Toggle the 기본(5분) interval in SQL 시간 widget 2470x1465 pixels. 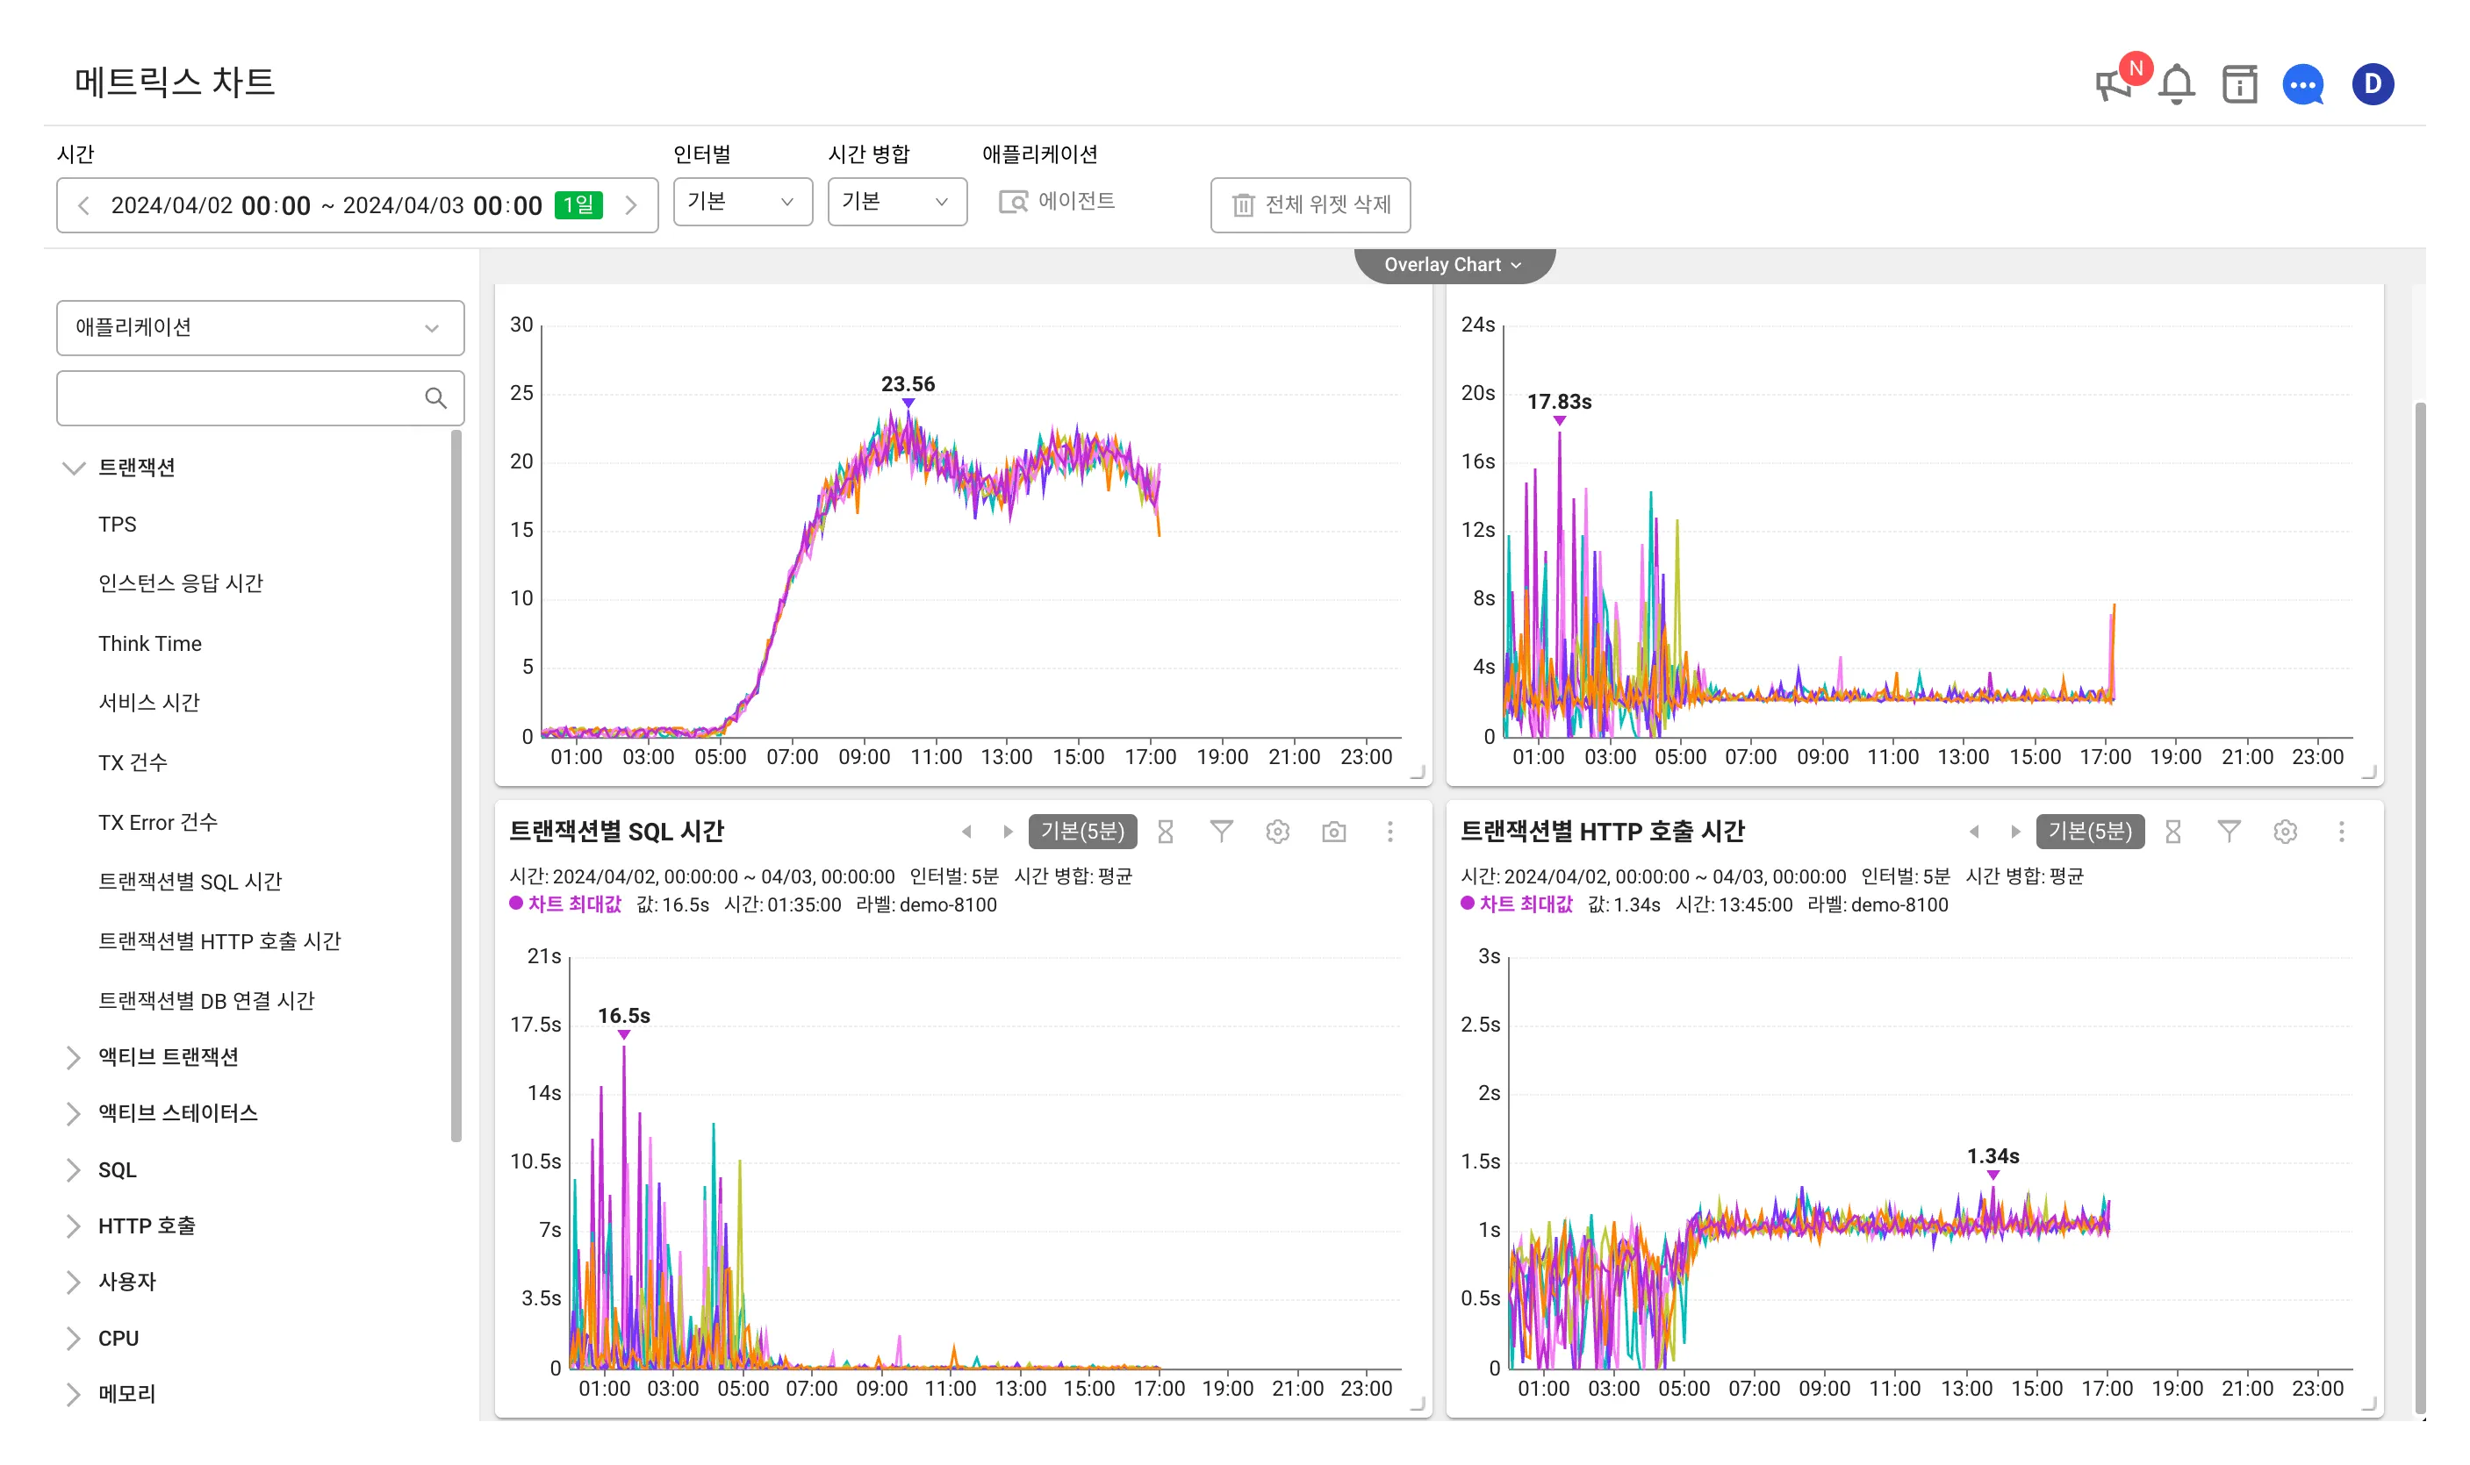point(1082,833)
